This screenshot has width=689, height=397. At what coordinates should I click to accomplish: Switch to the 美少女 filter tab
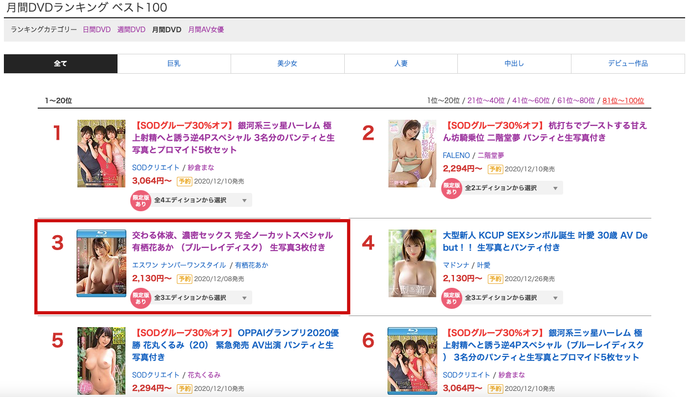coord(287,64)
